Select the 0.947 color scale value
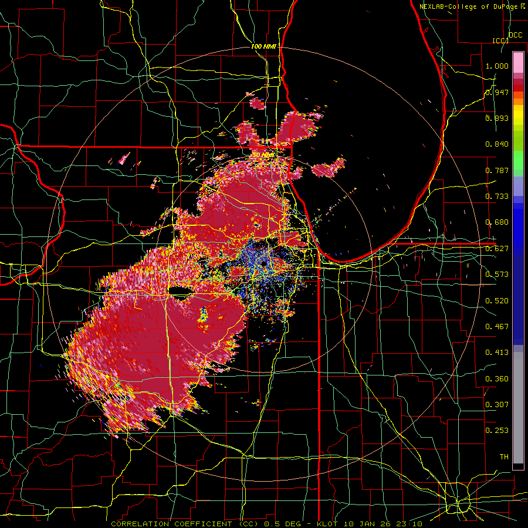This screenshot has height=528, width=528. pyautogui.click(x=497, y=92)
